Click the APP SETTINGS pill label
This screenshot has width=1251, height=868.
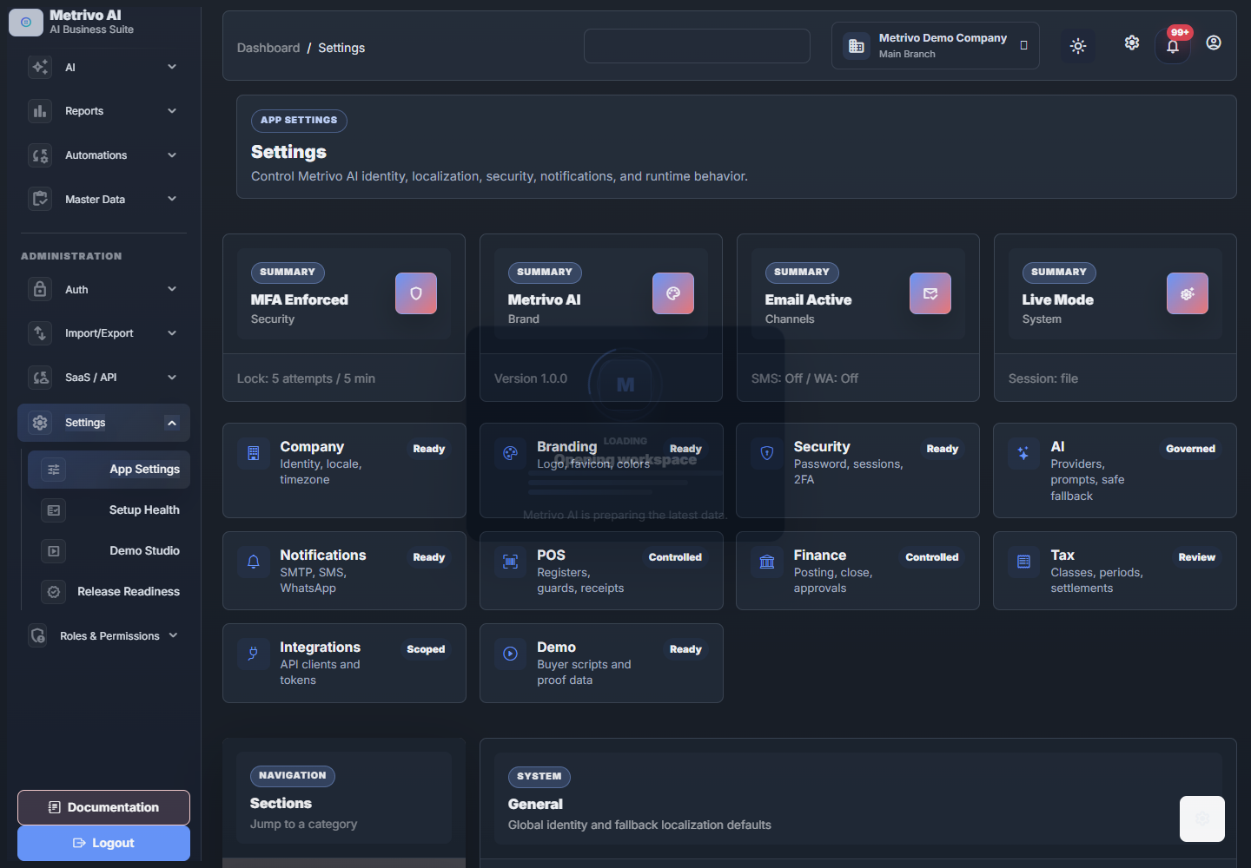click(299, 121)
